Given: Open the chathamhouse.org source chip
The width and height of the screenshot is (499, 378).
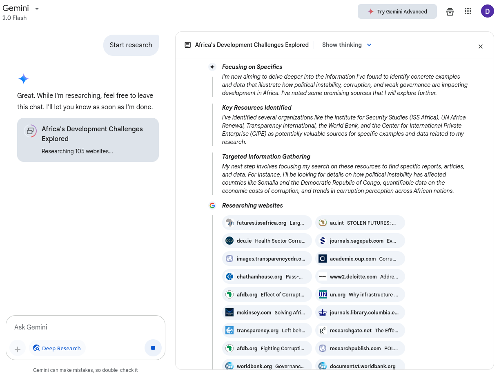Looking at the screenshot, I should coord(267,276).
